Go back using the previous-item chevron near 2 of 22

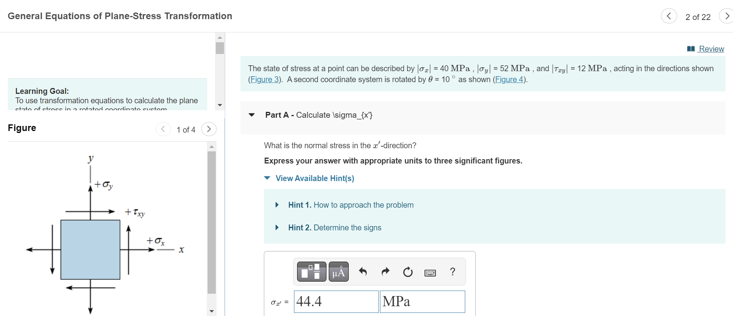tap(669, 16)
